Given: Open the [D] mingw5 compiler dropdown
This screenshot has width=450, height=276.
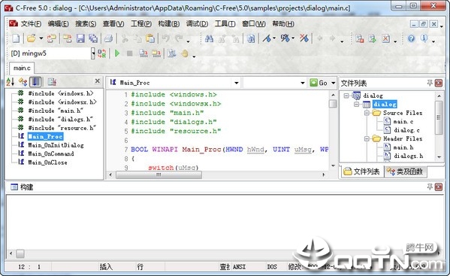Looking at the screenshot, I should 93,53.
